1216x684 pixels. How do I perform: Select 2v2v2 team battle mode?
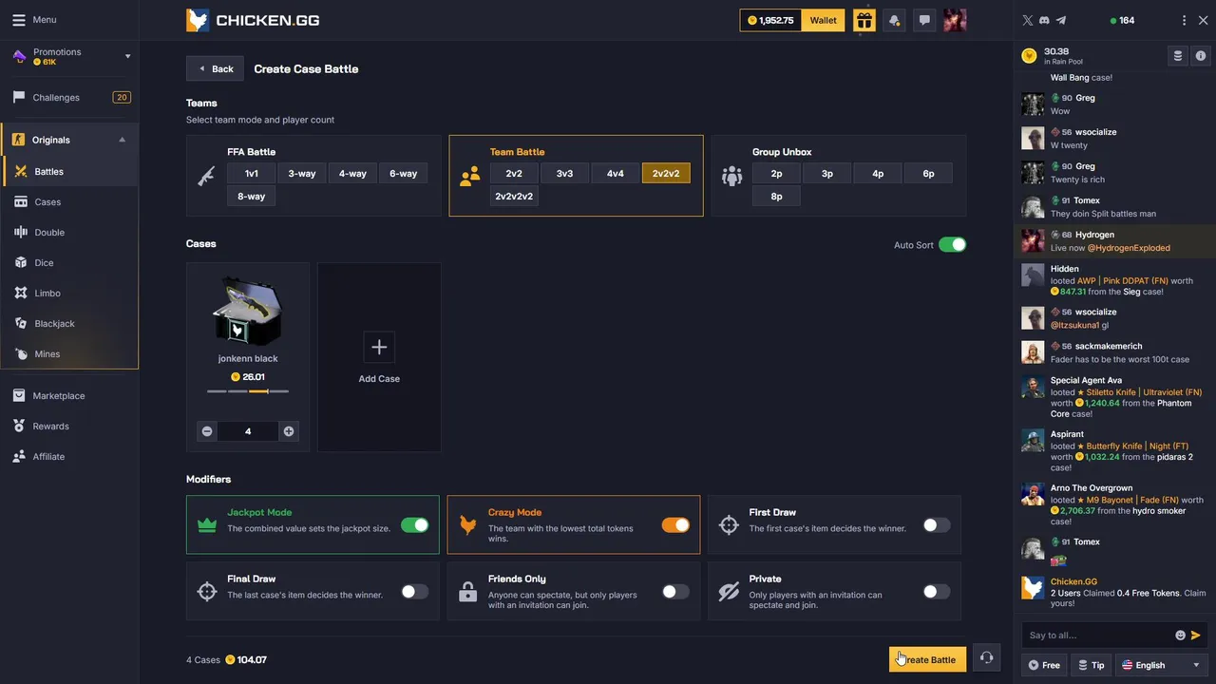666,174
